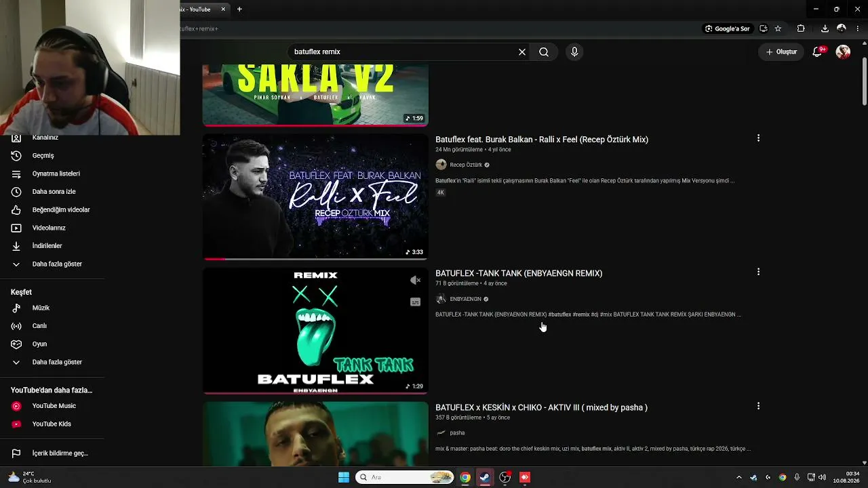
Task: Open ENBYAENGN channel avatar
Action: (x=441, y=299)
